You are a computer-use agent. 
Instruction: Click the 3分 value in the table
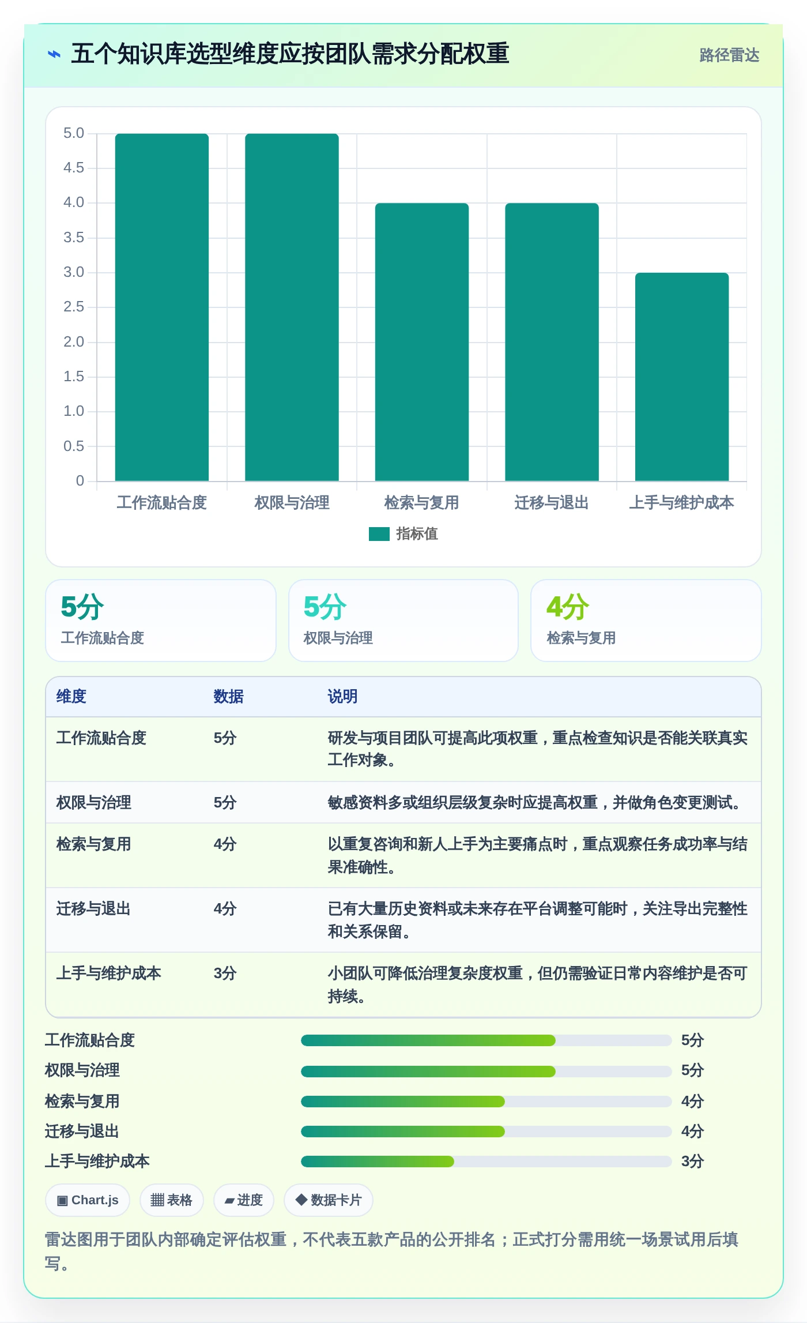(225, 974)
